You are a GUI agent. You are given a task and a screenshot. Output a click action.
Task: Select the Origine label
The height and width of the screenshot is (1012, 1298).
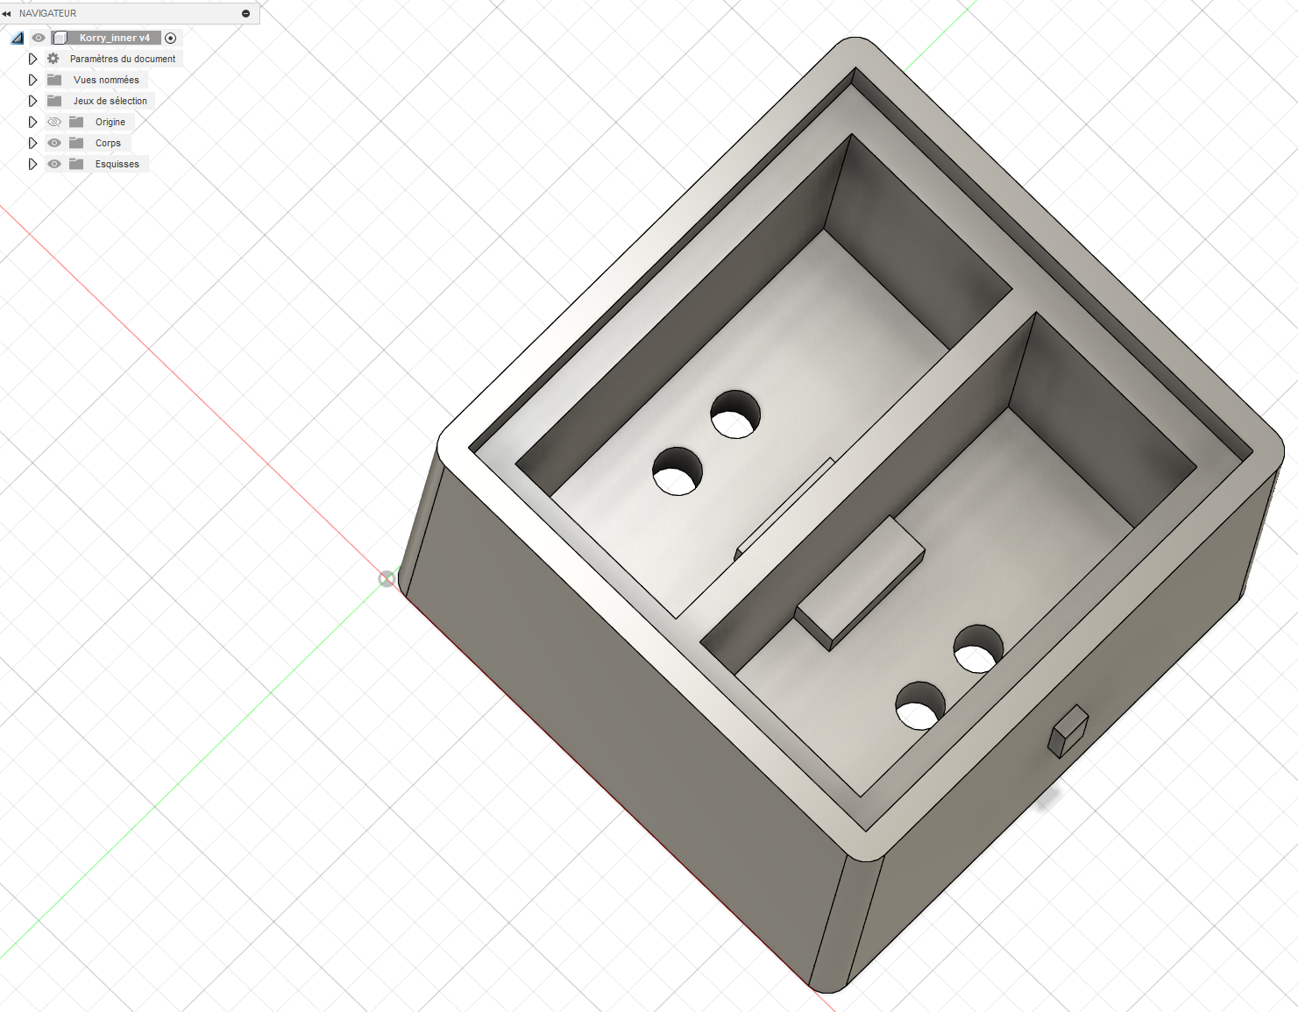(110, 122)
